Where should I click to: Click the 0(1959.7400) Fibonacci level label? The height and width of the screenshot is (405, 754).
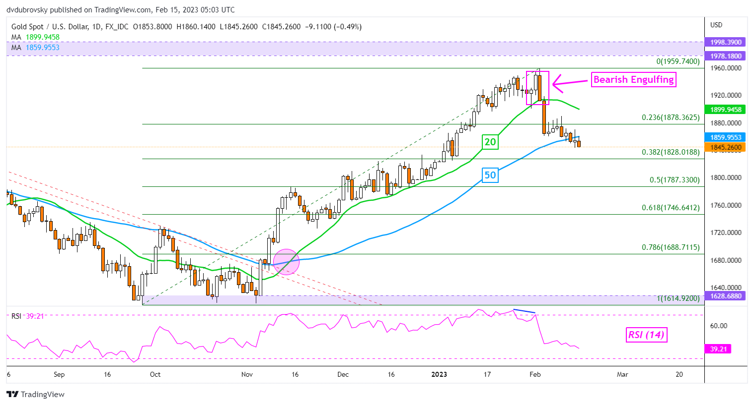pyautogui.click(x=678, y=61)
